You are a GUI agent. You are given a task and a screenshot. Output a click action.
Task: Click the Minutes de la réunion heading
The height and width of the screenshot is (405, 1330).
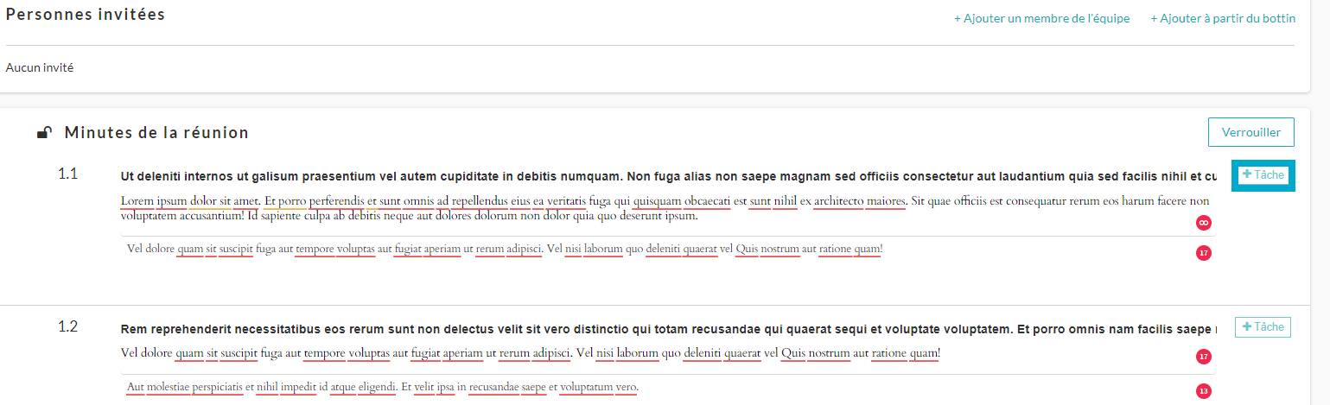point(156,133)
